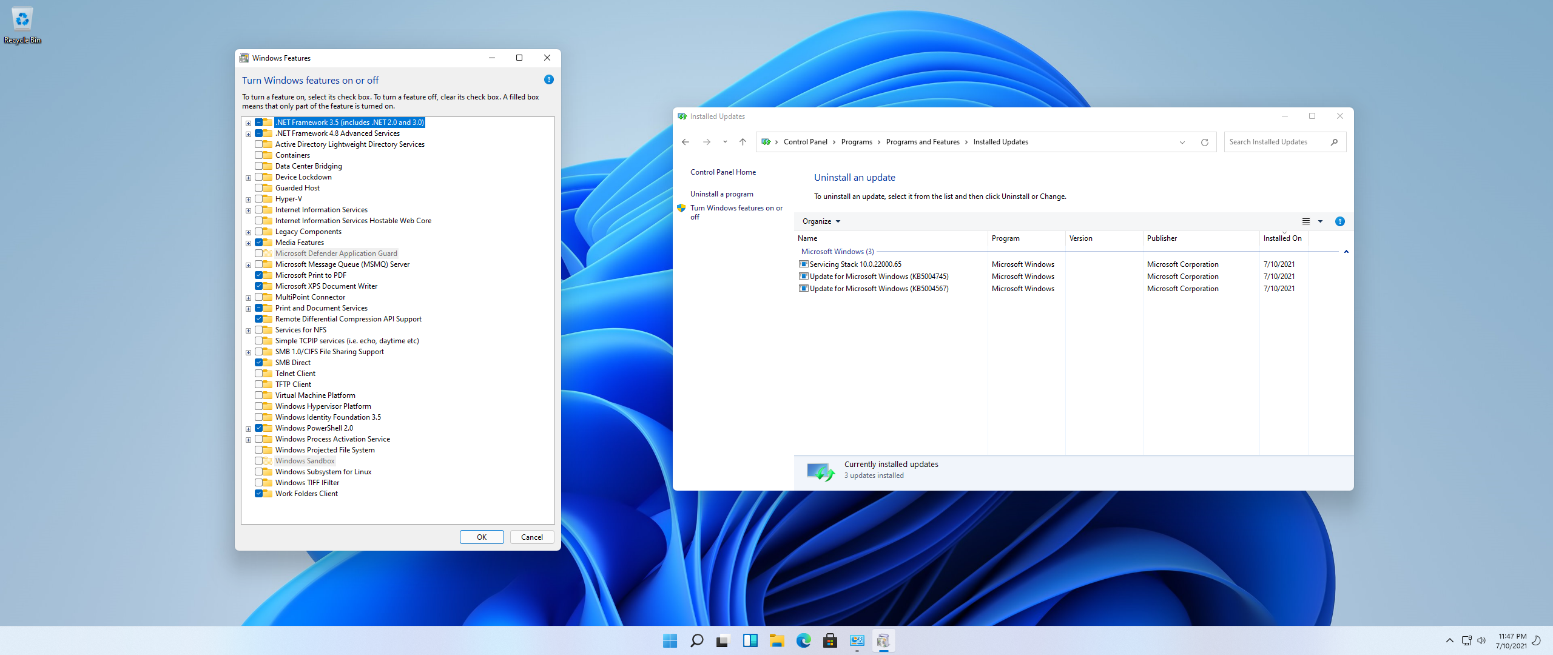Click the search magnifier in Installed Updates
The height and width of the screenshot is (655, 1553).
coord(1334,142)
